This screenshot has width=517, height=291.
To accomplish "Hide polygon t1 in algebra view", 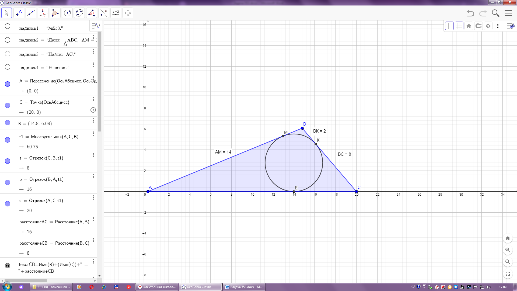I will (x=8, y=140).
